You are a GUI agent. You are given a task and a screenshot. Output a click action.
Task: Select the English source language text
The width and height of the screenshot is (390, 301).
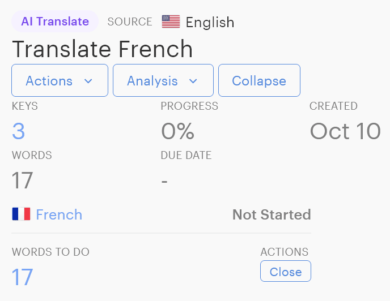click(x=210, y=23)
